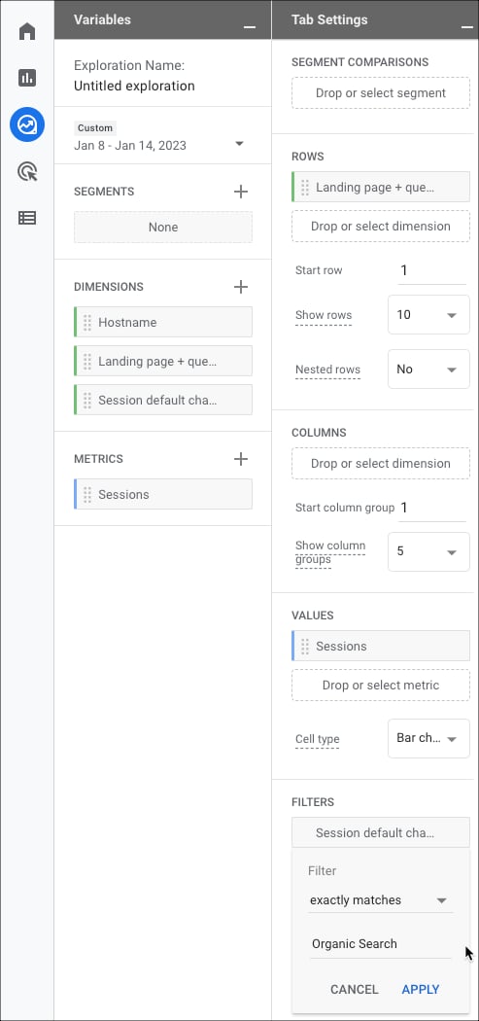Open the date range dropdown

click(x=239, y=144)
